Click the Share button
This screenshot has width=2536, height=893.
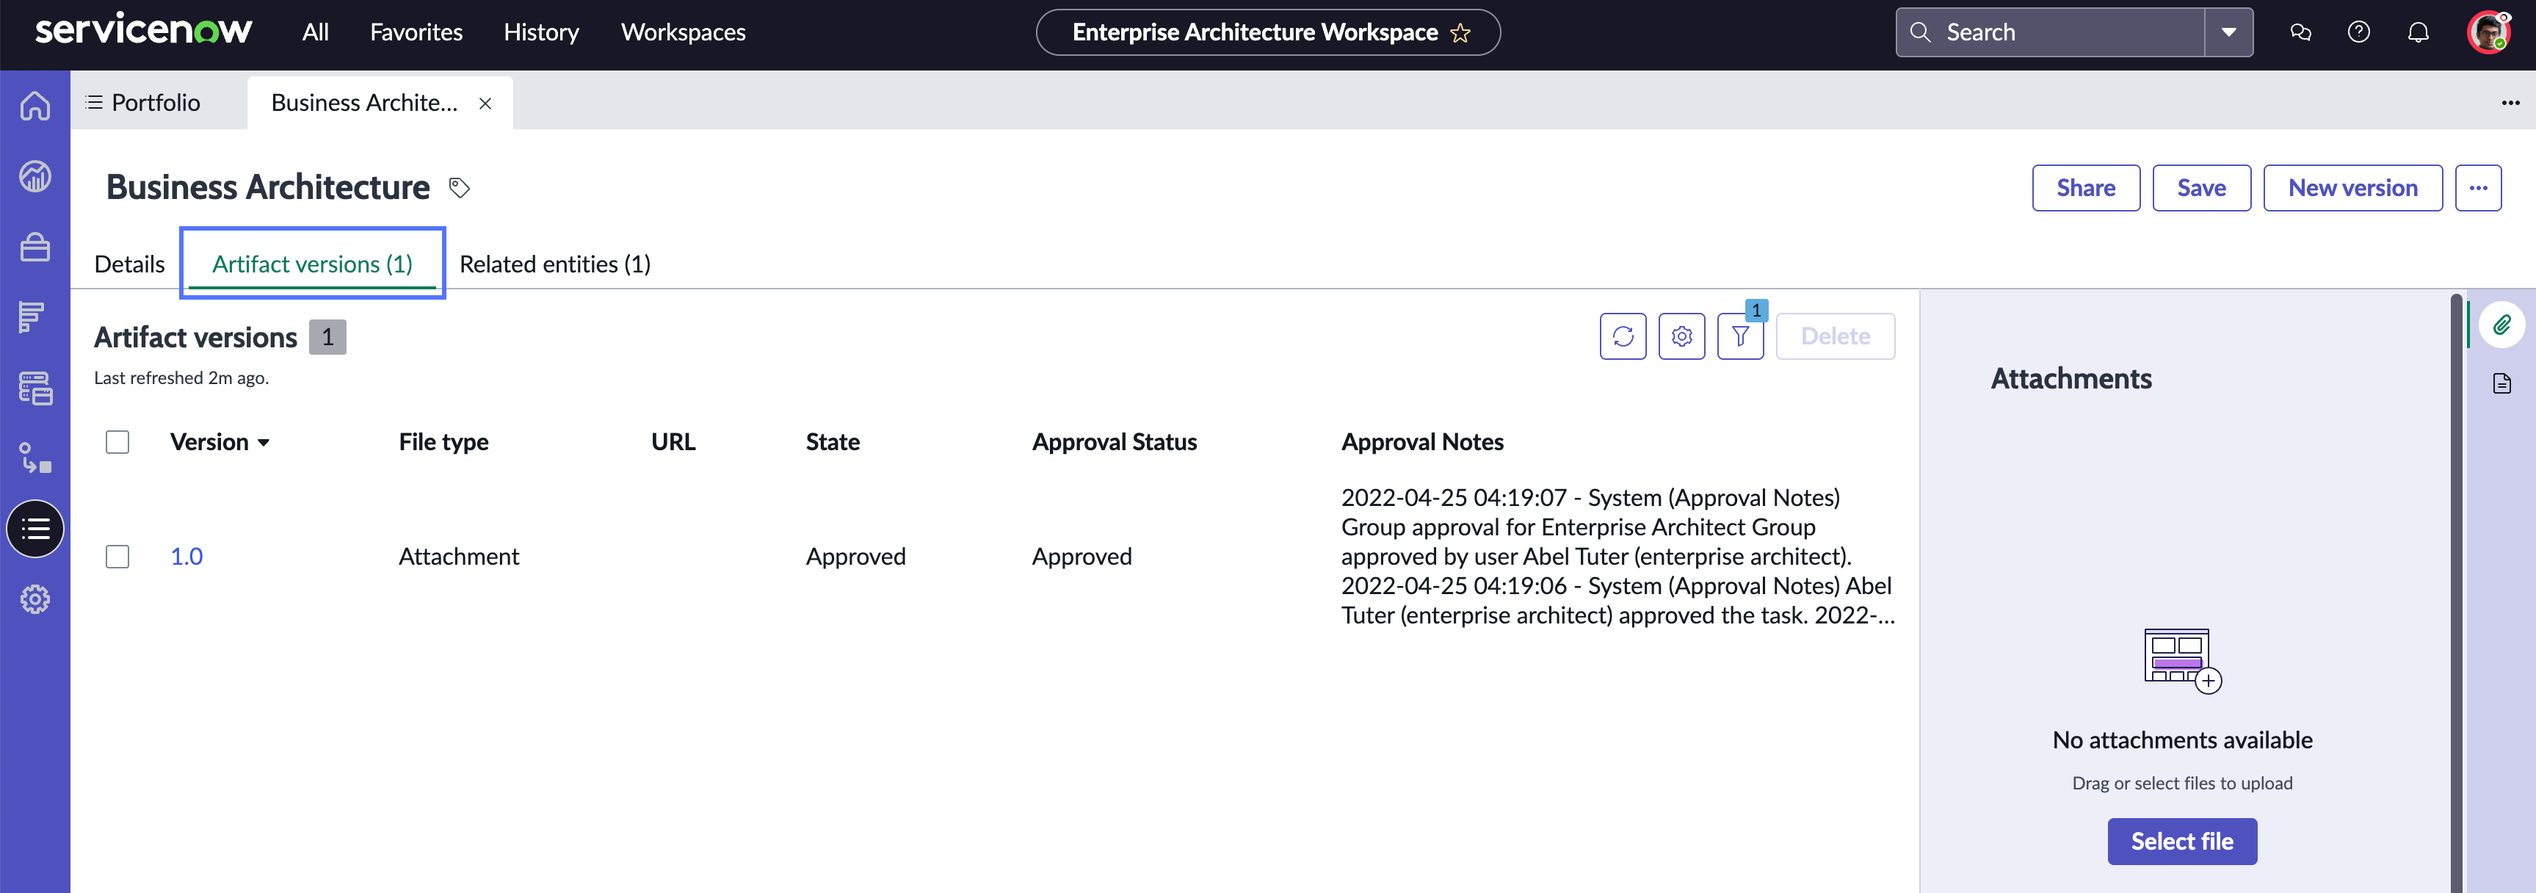coord(2086,188)
